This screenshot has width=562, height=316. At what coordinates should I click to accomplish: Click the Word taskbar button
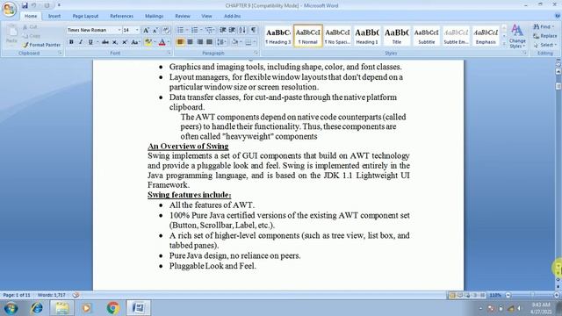click(139, 308)
